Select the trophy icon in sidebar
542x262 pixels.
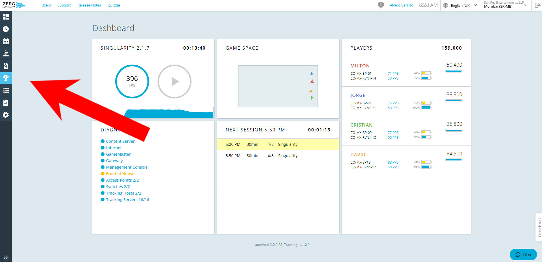pos(6,78)
